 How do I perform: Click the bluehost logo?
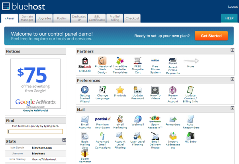point(24,6)
